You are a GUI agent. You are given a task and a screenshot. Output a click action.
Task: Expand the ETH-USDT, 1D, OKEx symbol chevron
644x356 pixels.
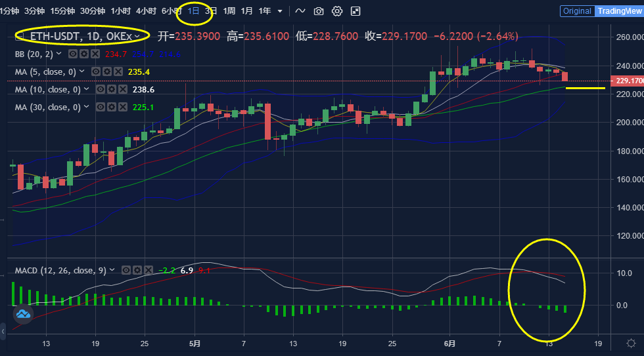[x=137, y=37]
